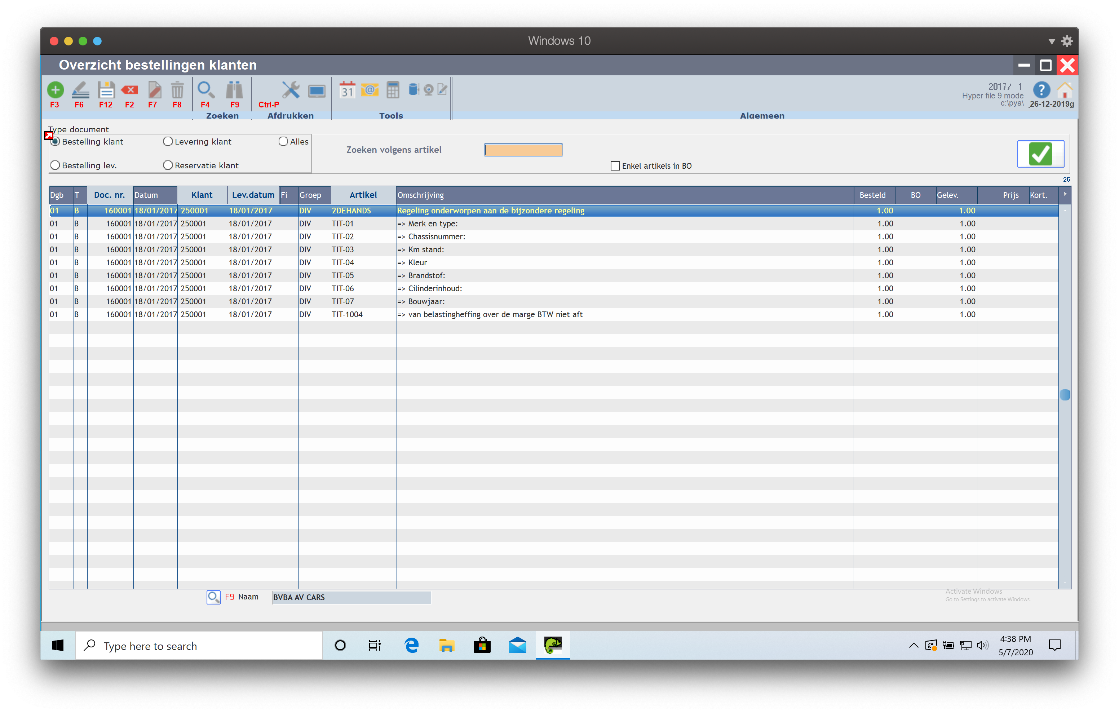Screen dimensions: 1119x713
Task: Open the wrench and screwdriver settings icon
Action: point(291,90)
